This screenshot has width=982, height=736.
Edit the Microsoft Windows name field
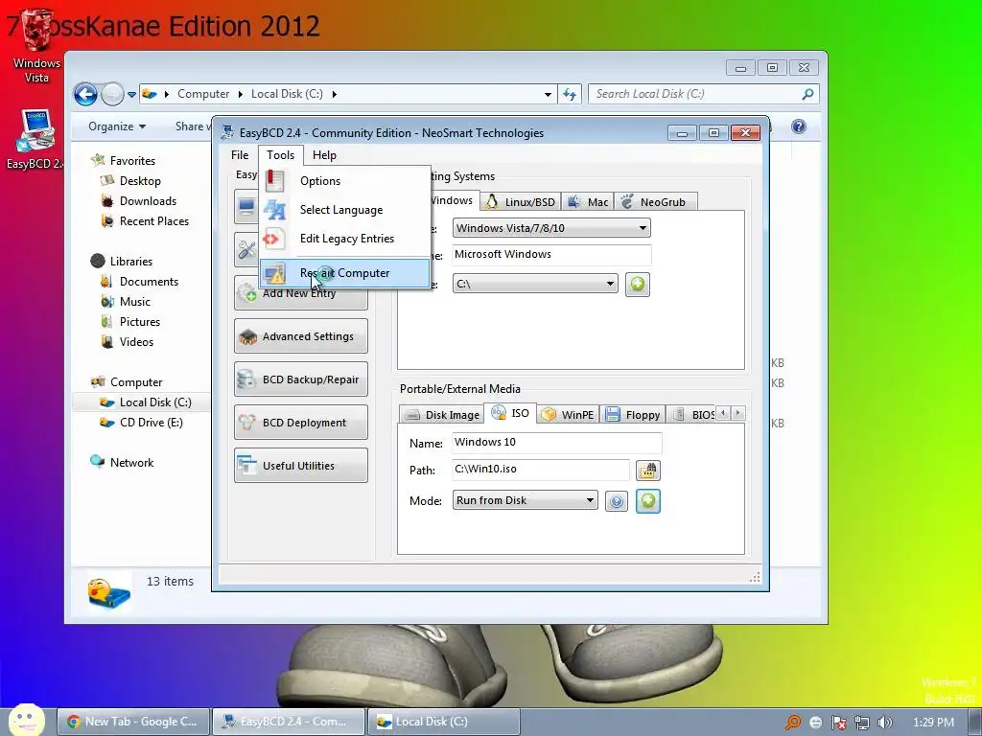[x=551, y=254]
